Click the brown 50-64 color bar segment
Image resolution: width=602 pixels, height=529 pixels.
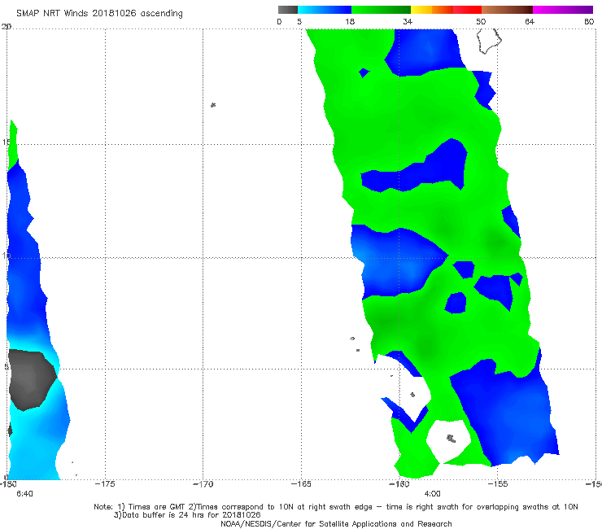507,10
